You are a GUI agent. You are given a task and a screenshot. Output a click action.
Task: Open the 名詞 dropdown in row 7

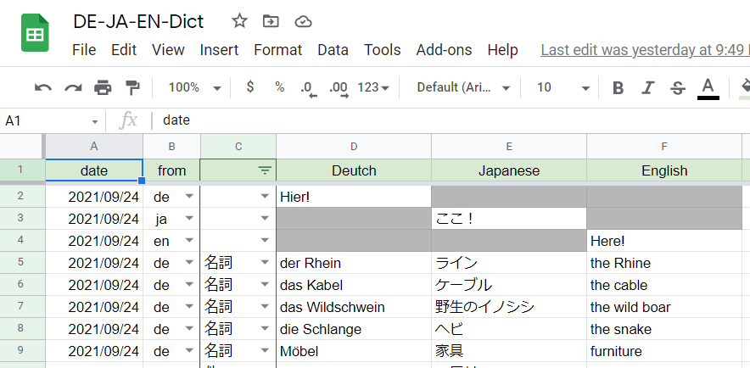pos(265,306)
